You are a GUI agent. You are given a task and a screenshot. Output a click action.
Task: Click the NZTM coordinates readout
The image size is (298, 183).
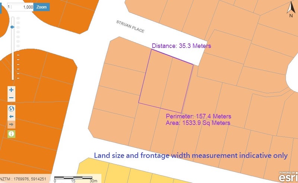24,179
